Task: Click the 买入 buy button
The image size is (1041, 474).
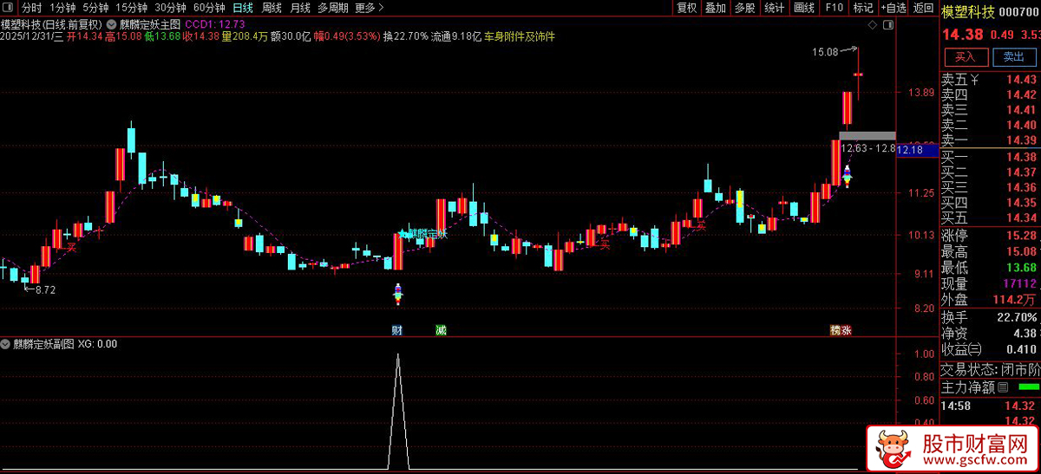Action: (965, 57)
